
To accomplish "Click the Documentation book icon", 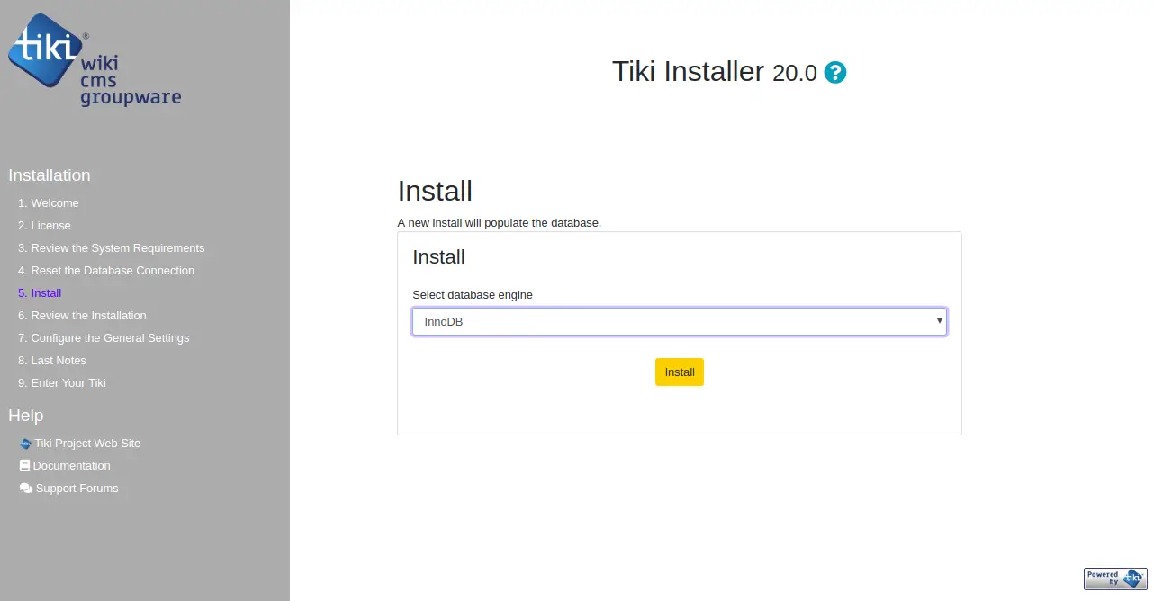I will (24, 466).
